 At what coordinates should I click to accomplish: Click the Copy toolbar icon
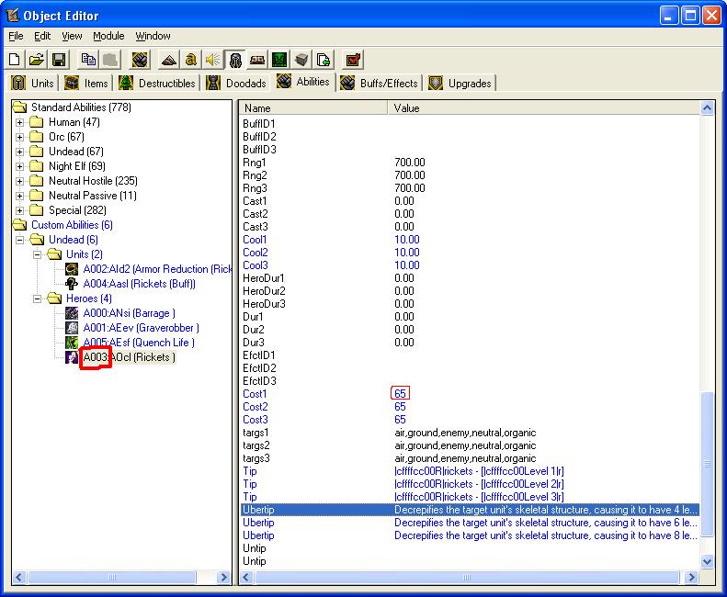[x=88, y=60]
